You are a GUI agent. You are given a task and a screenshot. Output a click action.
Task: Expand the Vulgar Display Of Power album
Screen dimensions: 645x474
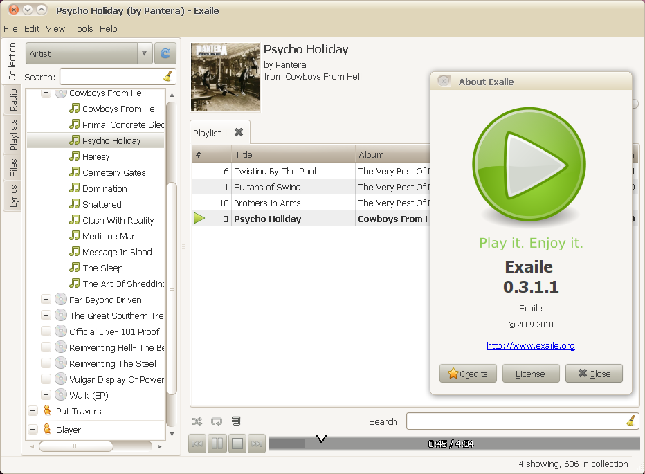click(46, 379)
